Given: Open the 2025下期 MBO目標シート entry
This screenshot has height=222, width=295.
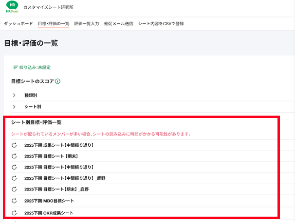Looking at the screenshot, I should (49, 201).
